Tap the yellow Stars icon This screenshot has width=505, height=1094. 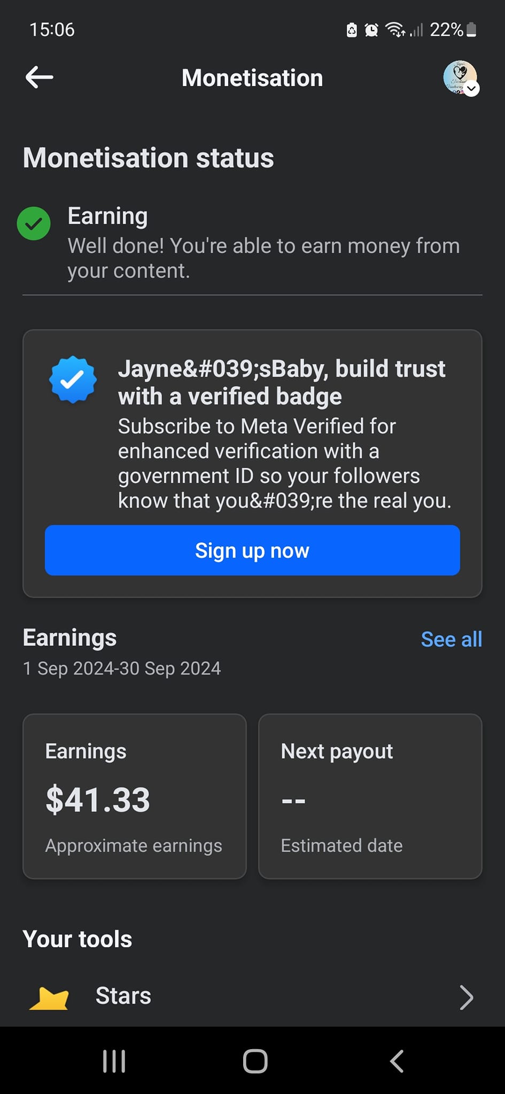pos(49,998)
